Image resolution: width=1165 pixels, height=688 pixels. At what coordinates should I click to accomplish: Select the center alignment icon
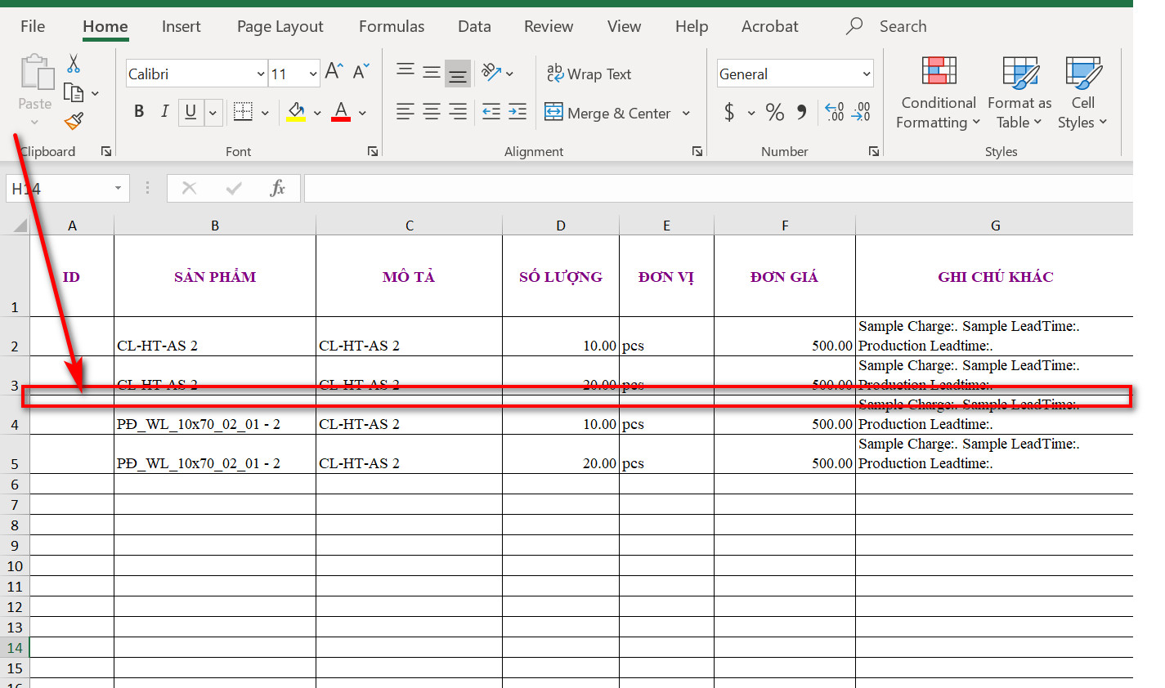pyautogui.click(x=432, y=112)
